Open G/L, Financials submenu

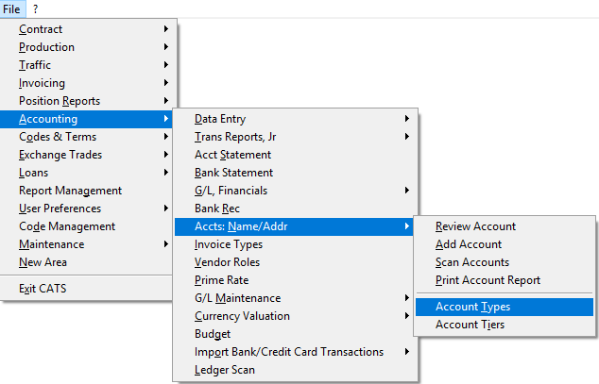click(295, 191)
